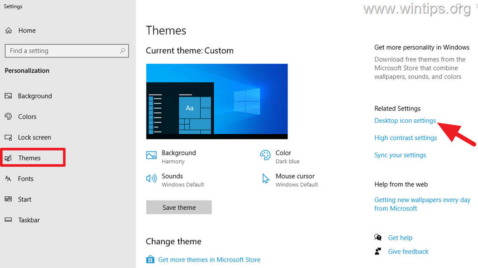Click the Help from the web heading
The width and height of the screenshot is (478, 268).
tap(401, 184)
